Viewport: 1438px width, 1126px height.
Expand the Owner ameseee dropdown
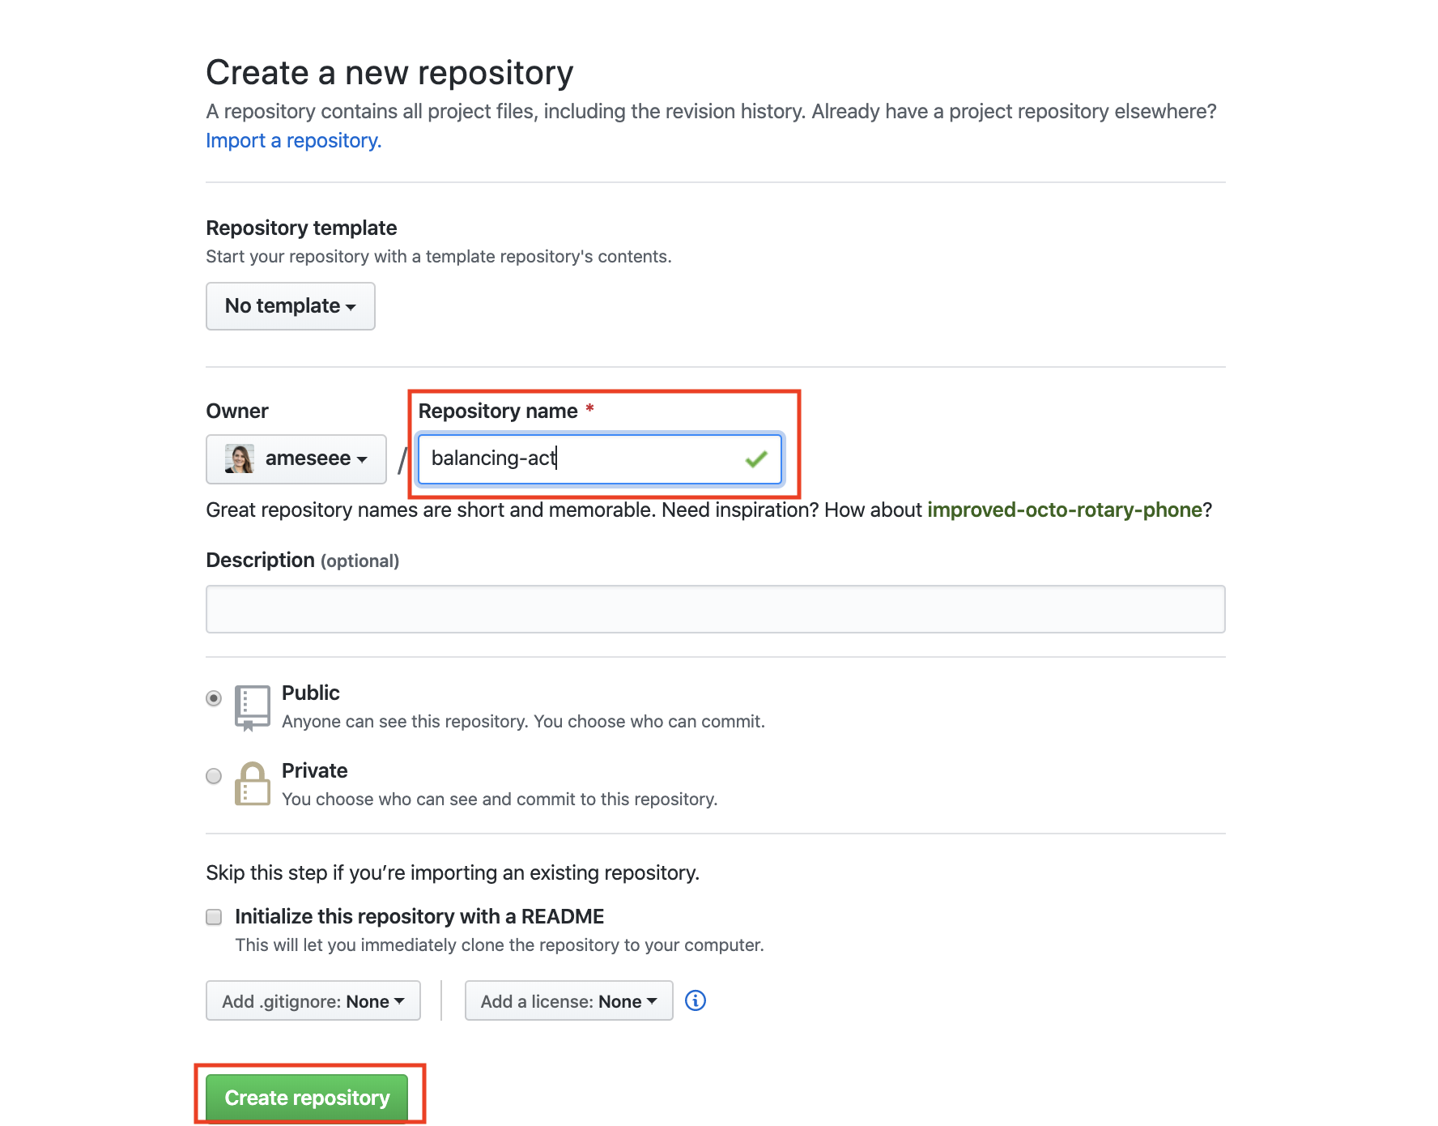296,459
